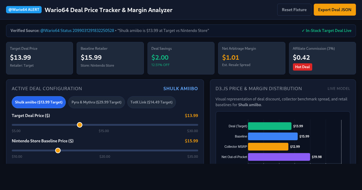The height and width of the screenshot is (190, 362).
Task: Click the 'Retailer: Target' caption
Action: coord(22,65)
